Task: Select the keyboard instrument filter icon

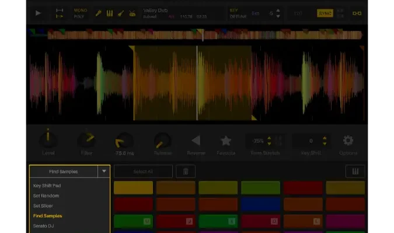Action: pyautogui.click(x=109, y=13)
